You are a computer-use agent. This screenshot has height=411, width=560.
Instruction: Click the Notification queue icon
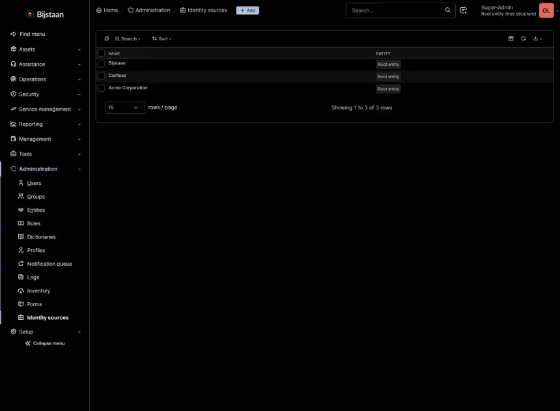(21, 263)
